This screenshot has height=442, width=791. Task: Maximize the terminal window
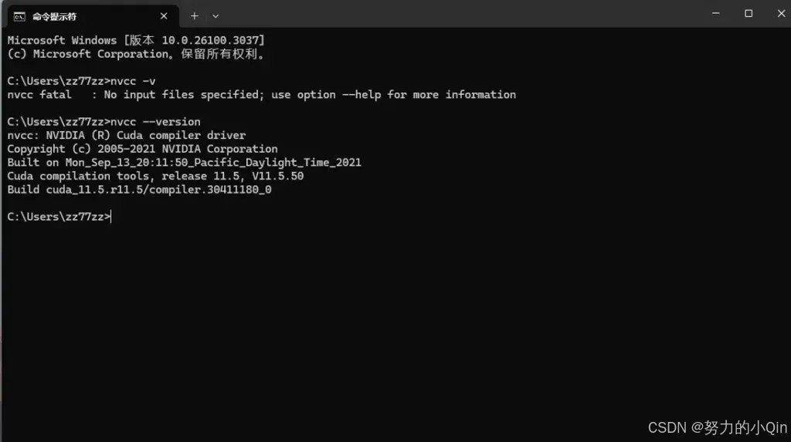click(x=749, y=14)
